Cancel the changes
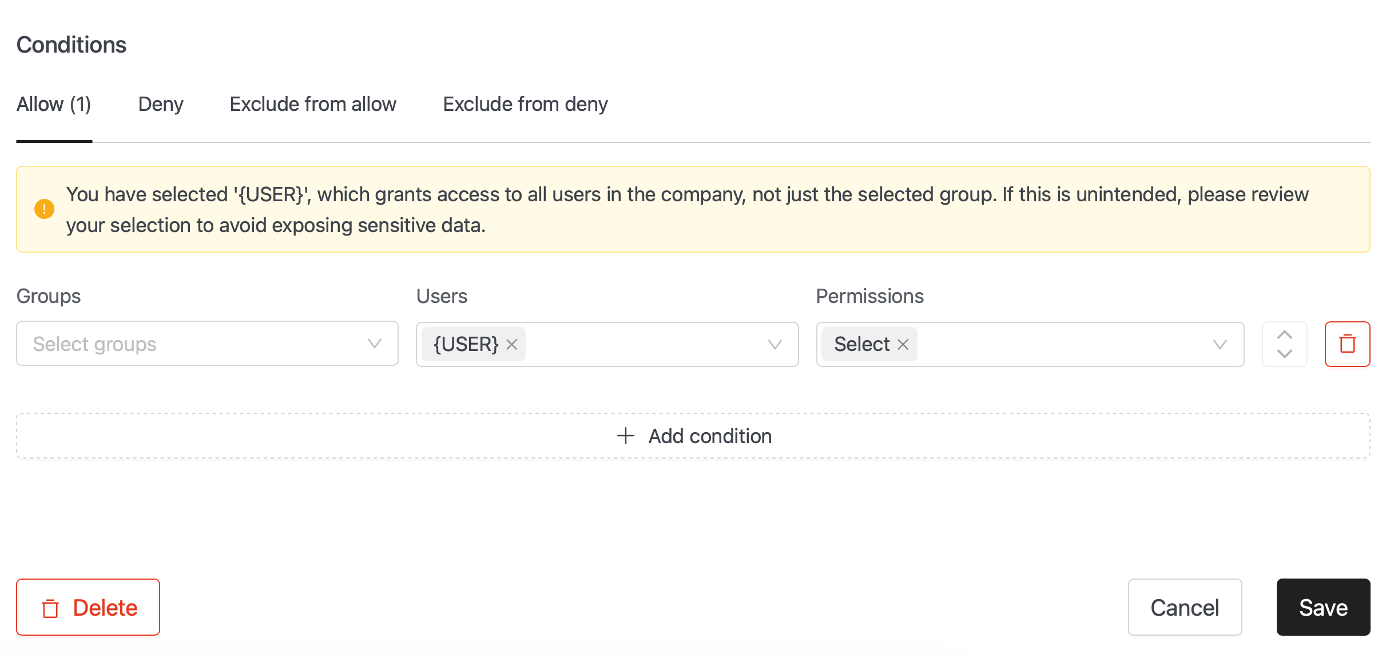1390x654 pixels. [1185, 607]
